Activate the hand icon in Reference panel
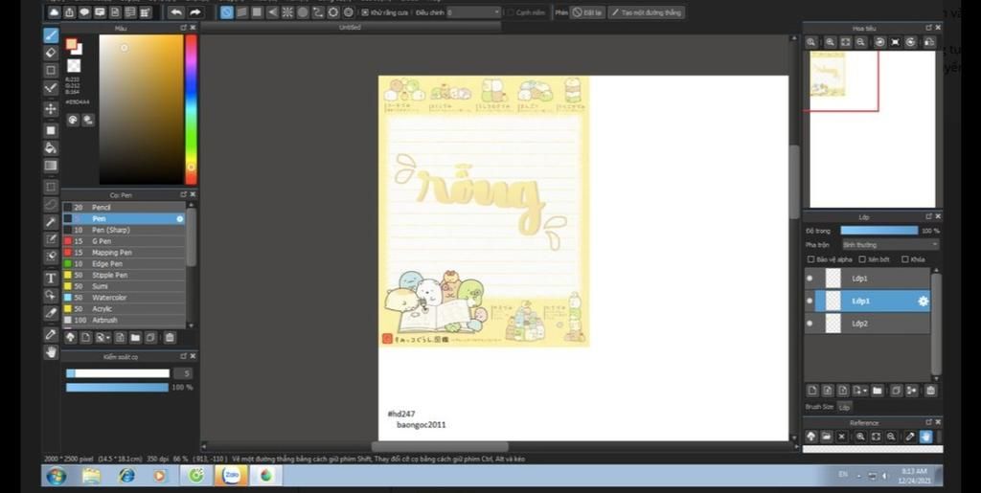 (x=925, y=437)
